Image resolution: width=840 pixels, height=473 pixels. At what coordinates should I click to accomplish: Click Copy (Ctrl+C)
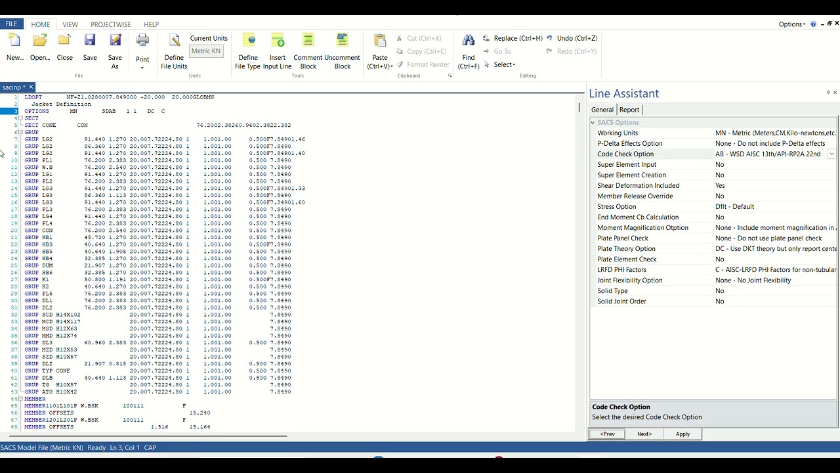421,51
